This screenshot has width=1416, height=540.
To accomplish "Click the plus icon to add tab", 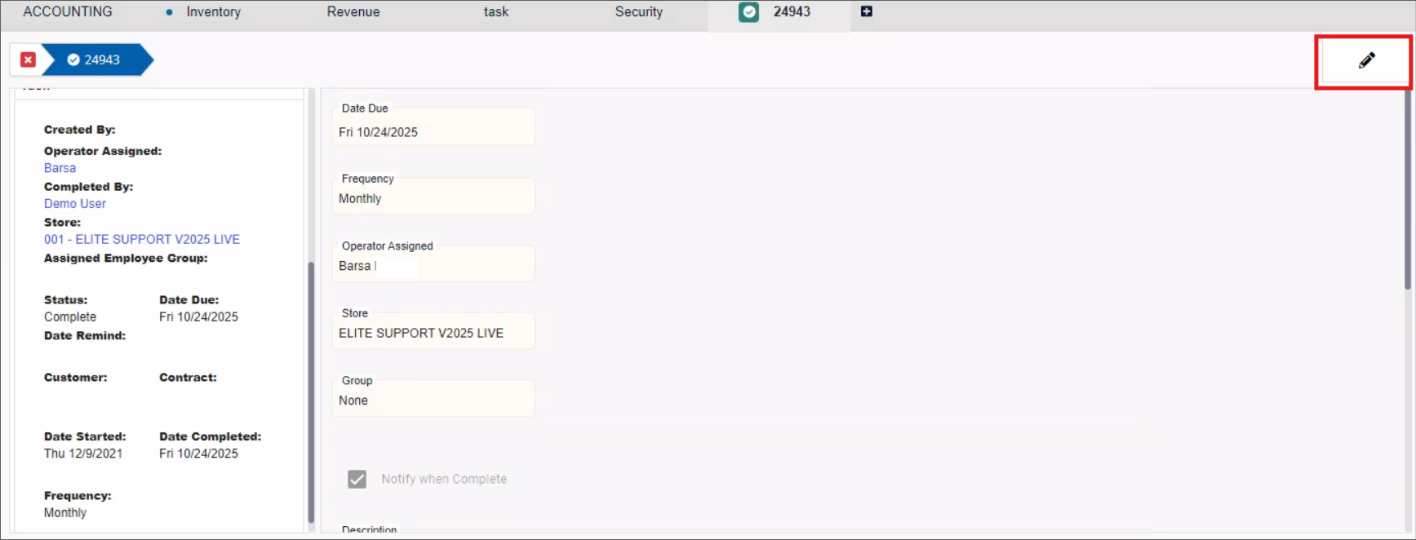I will click(x=866, y=11).
